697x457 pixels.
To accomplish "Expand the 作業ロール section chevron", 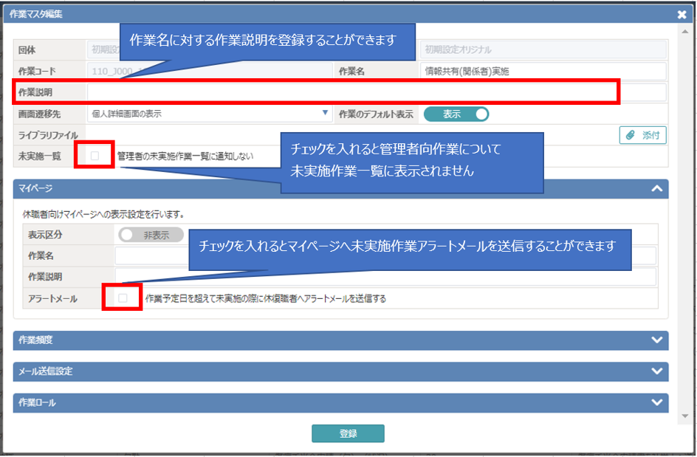I will tap(656, 402).
